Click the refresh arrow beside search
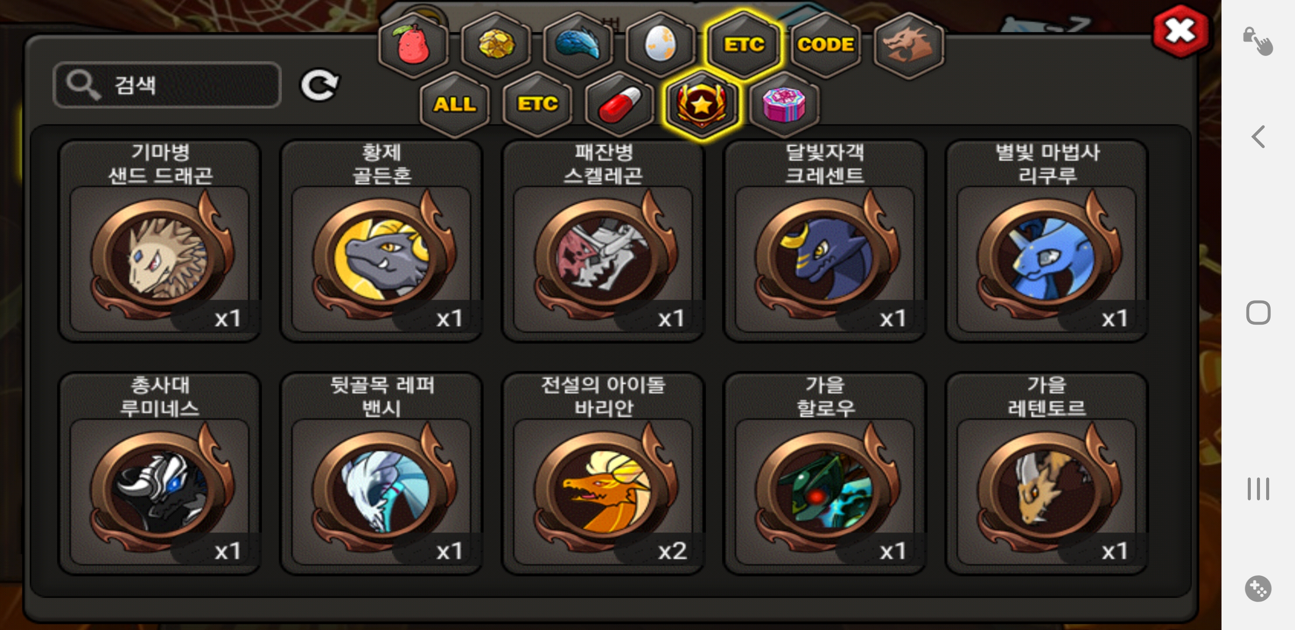The image size is (1295, 630). pos(320,85)
